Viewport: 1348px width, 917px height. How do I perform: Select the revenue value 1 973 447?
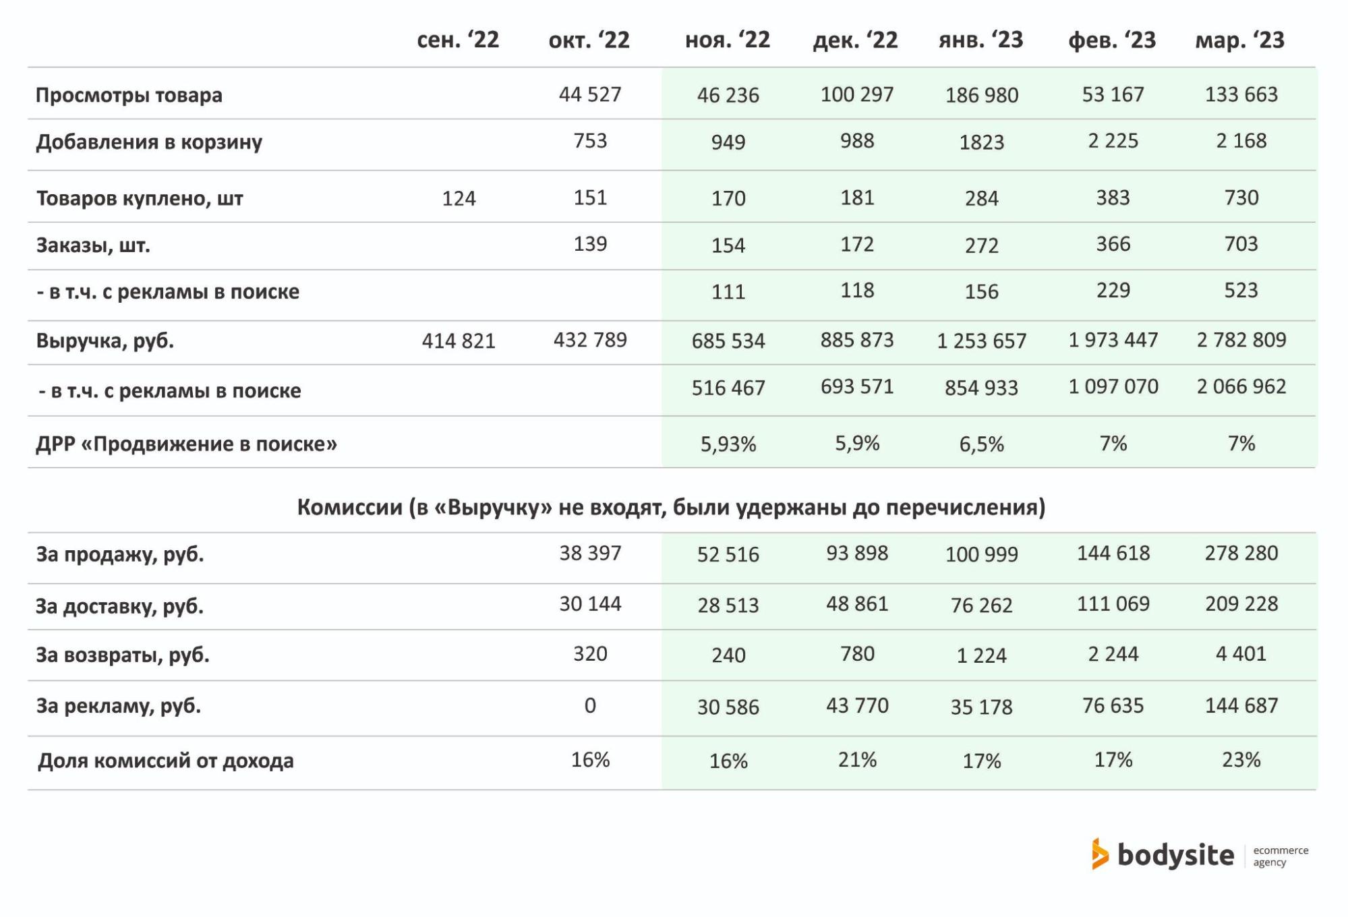[x=1113, y=340]
